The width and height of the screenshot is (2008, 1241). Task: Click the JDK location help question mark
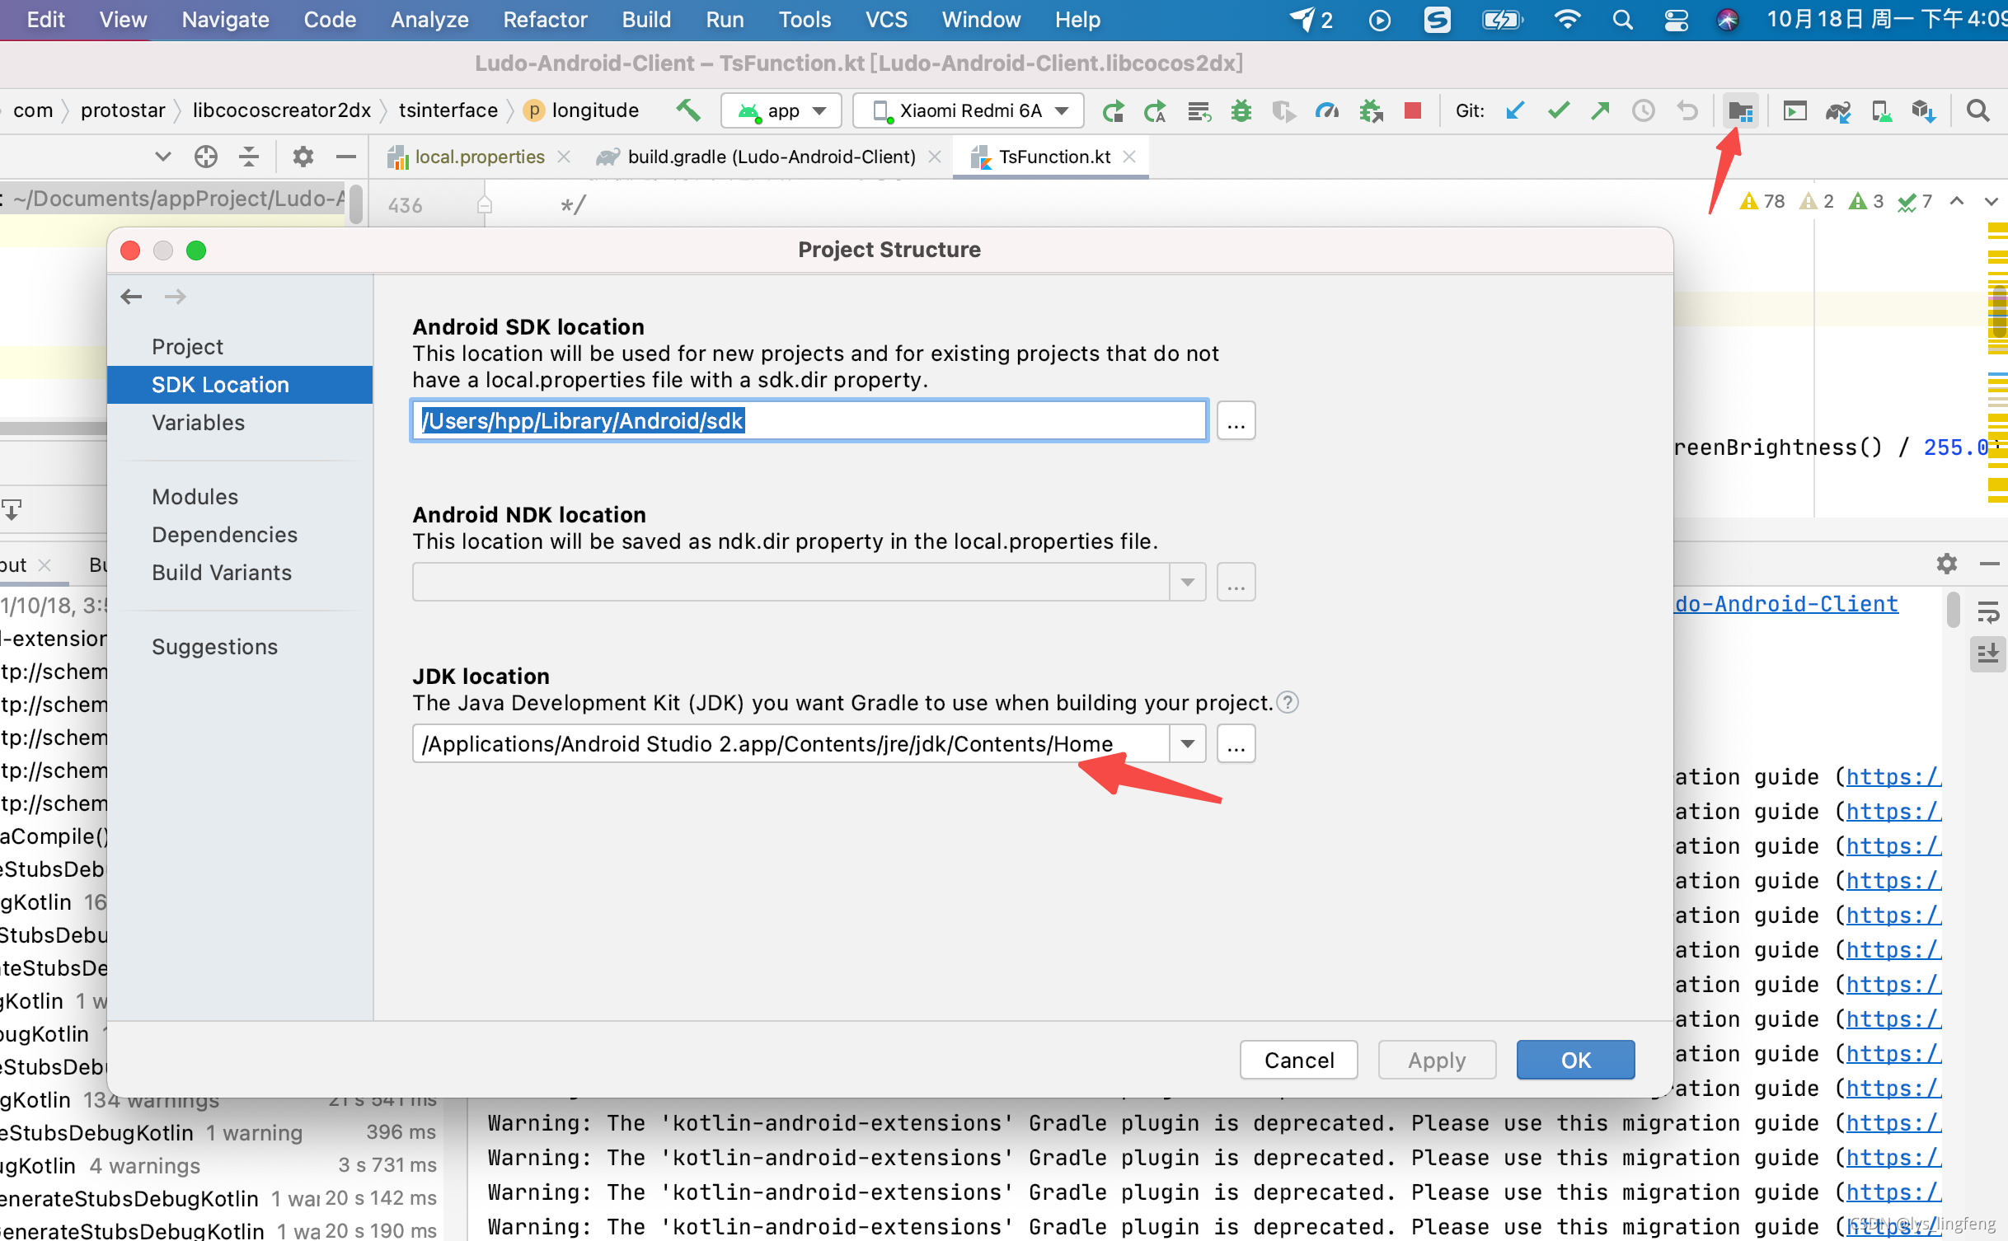(x=1287, y=702)
